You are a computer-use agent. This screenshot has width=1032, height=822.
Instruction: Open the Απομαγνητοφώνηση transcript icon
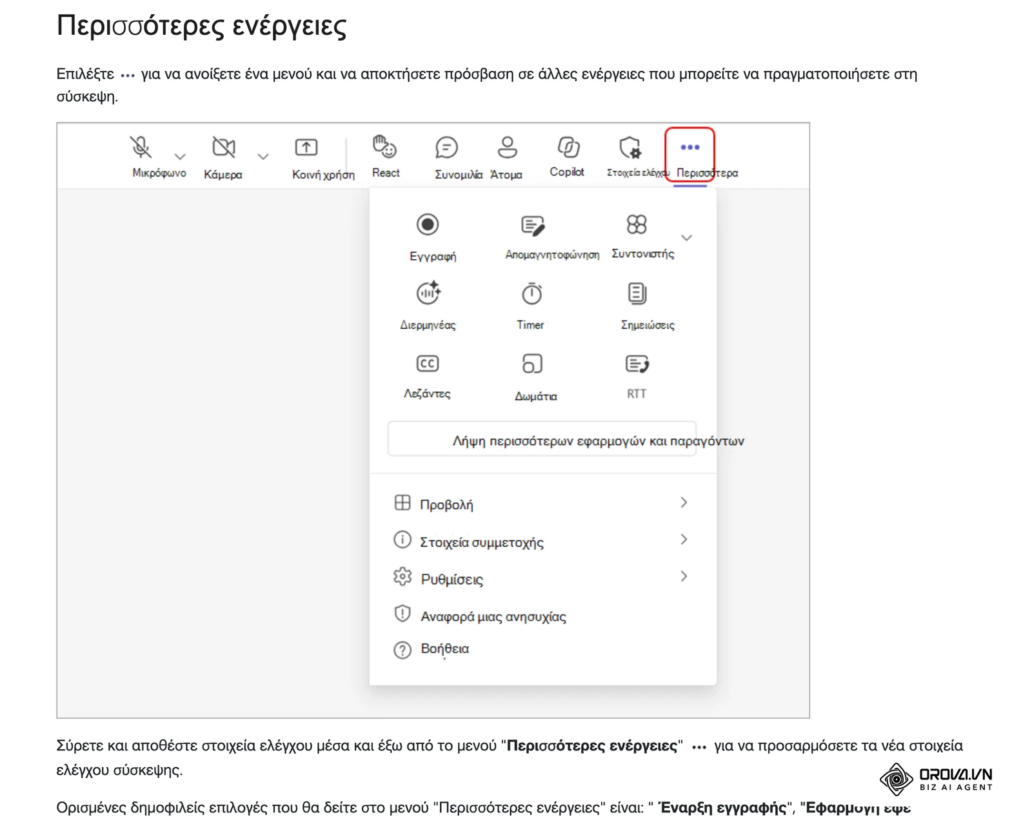click(533, 225)
